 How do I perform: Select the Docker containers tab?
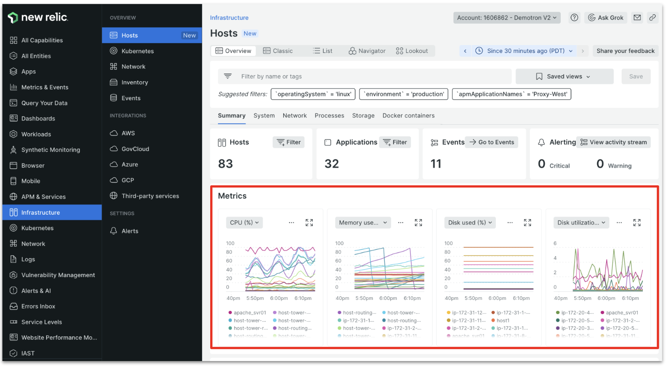(x=409, y=116)
